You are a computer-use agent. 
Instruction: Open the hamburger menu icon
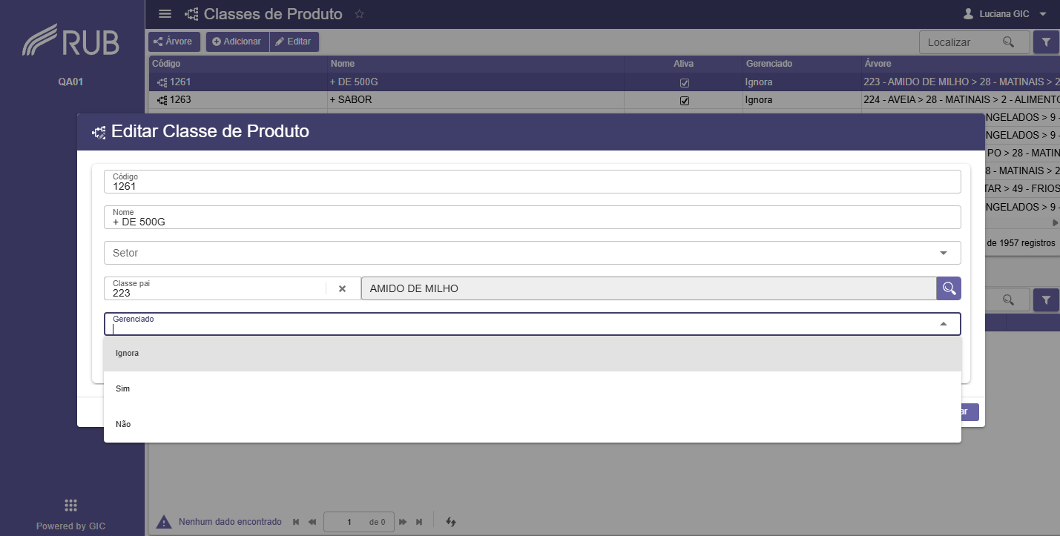coord(165,14)
